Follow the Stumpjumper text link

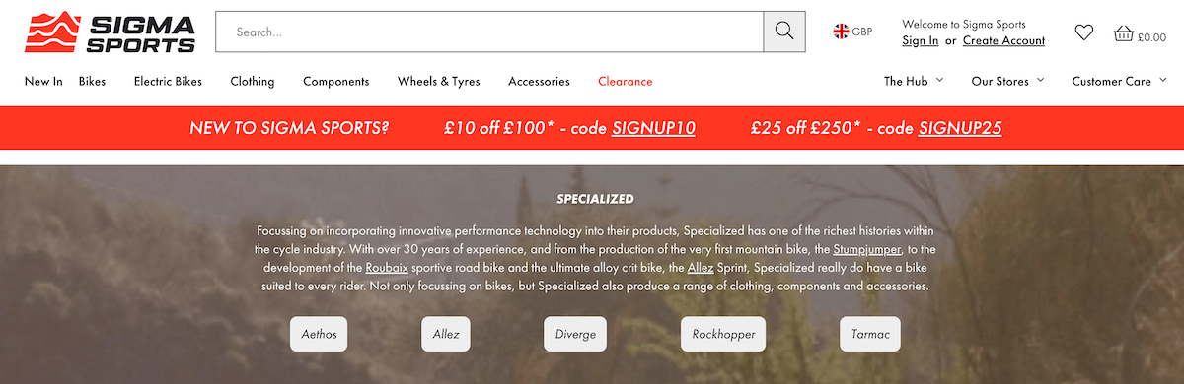(x=867, y=249)
